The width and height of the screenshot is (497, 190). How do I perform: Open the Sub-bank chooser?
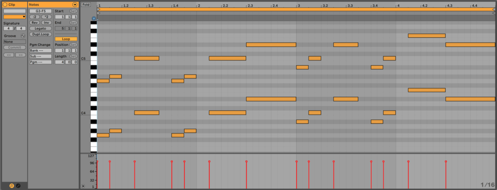point(41,56)
